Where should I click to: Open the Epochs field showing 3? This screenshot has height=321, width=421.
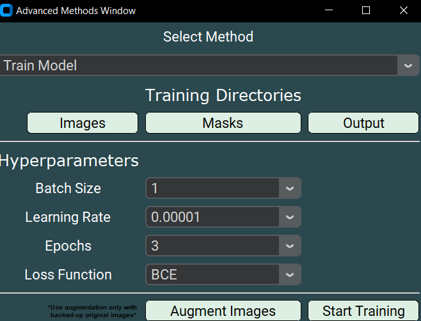[212, 246]
